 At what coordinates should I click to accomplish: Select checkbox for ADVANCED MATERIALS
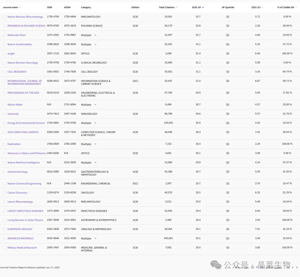pos(4,239)
